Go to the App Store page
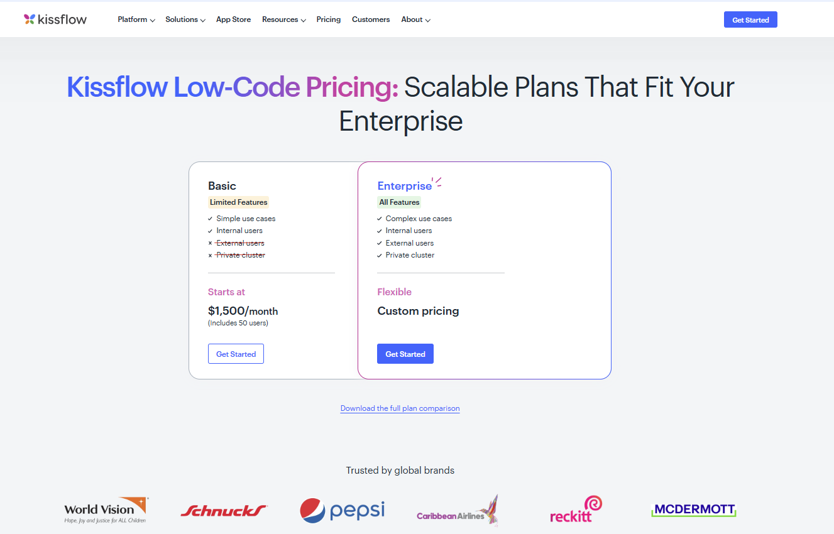834x534 pixels. tap(233, 19)
